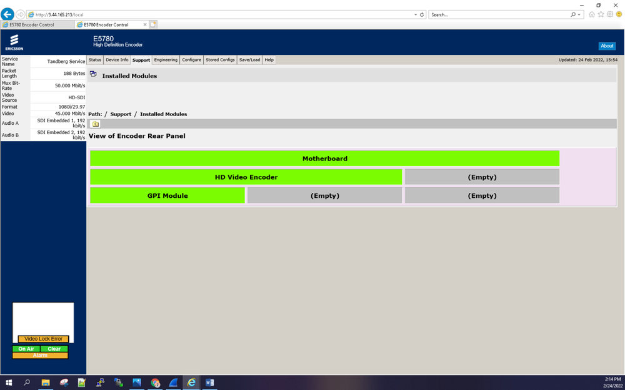Open Word from the Windows taskbar

[x=210, y=383]
